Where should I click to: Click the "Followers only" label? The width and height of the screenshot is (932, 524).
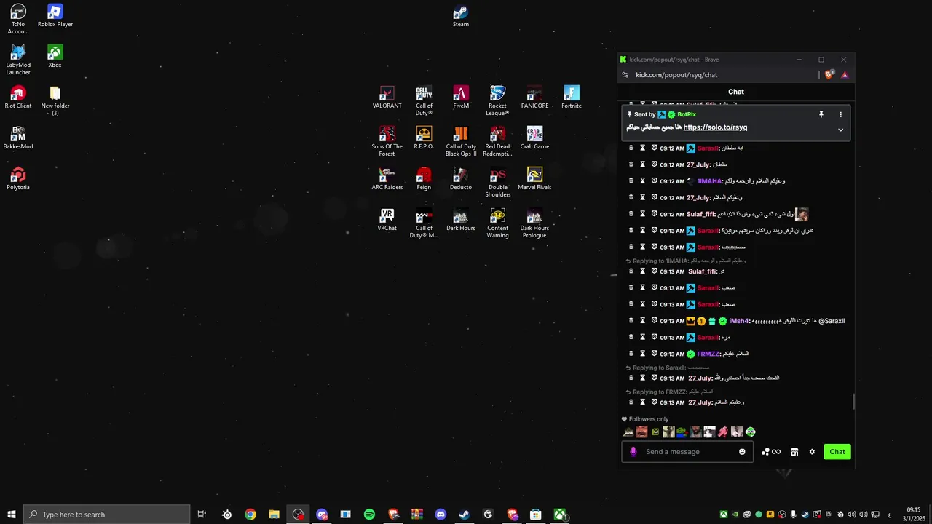tap(649, 419)
